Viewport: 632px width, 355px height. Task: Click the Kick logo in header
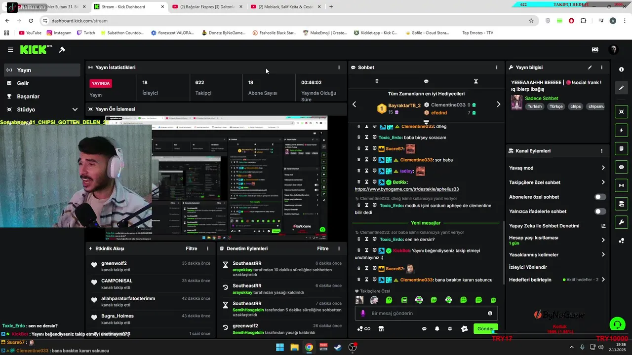pyautogui.click(x=36, y=49)
